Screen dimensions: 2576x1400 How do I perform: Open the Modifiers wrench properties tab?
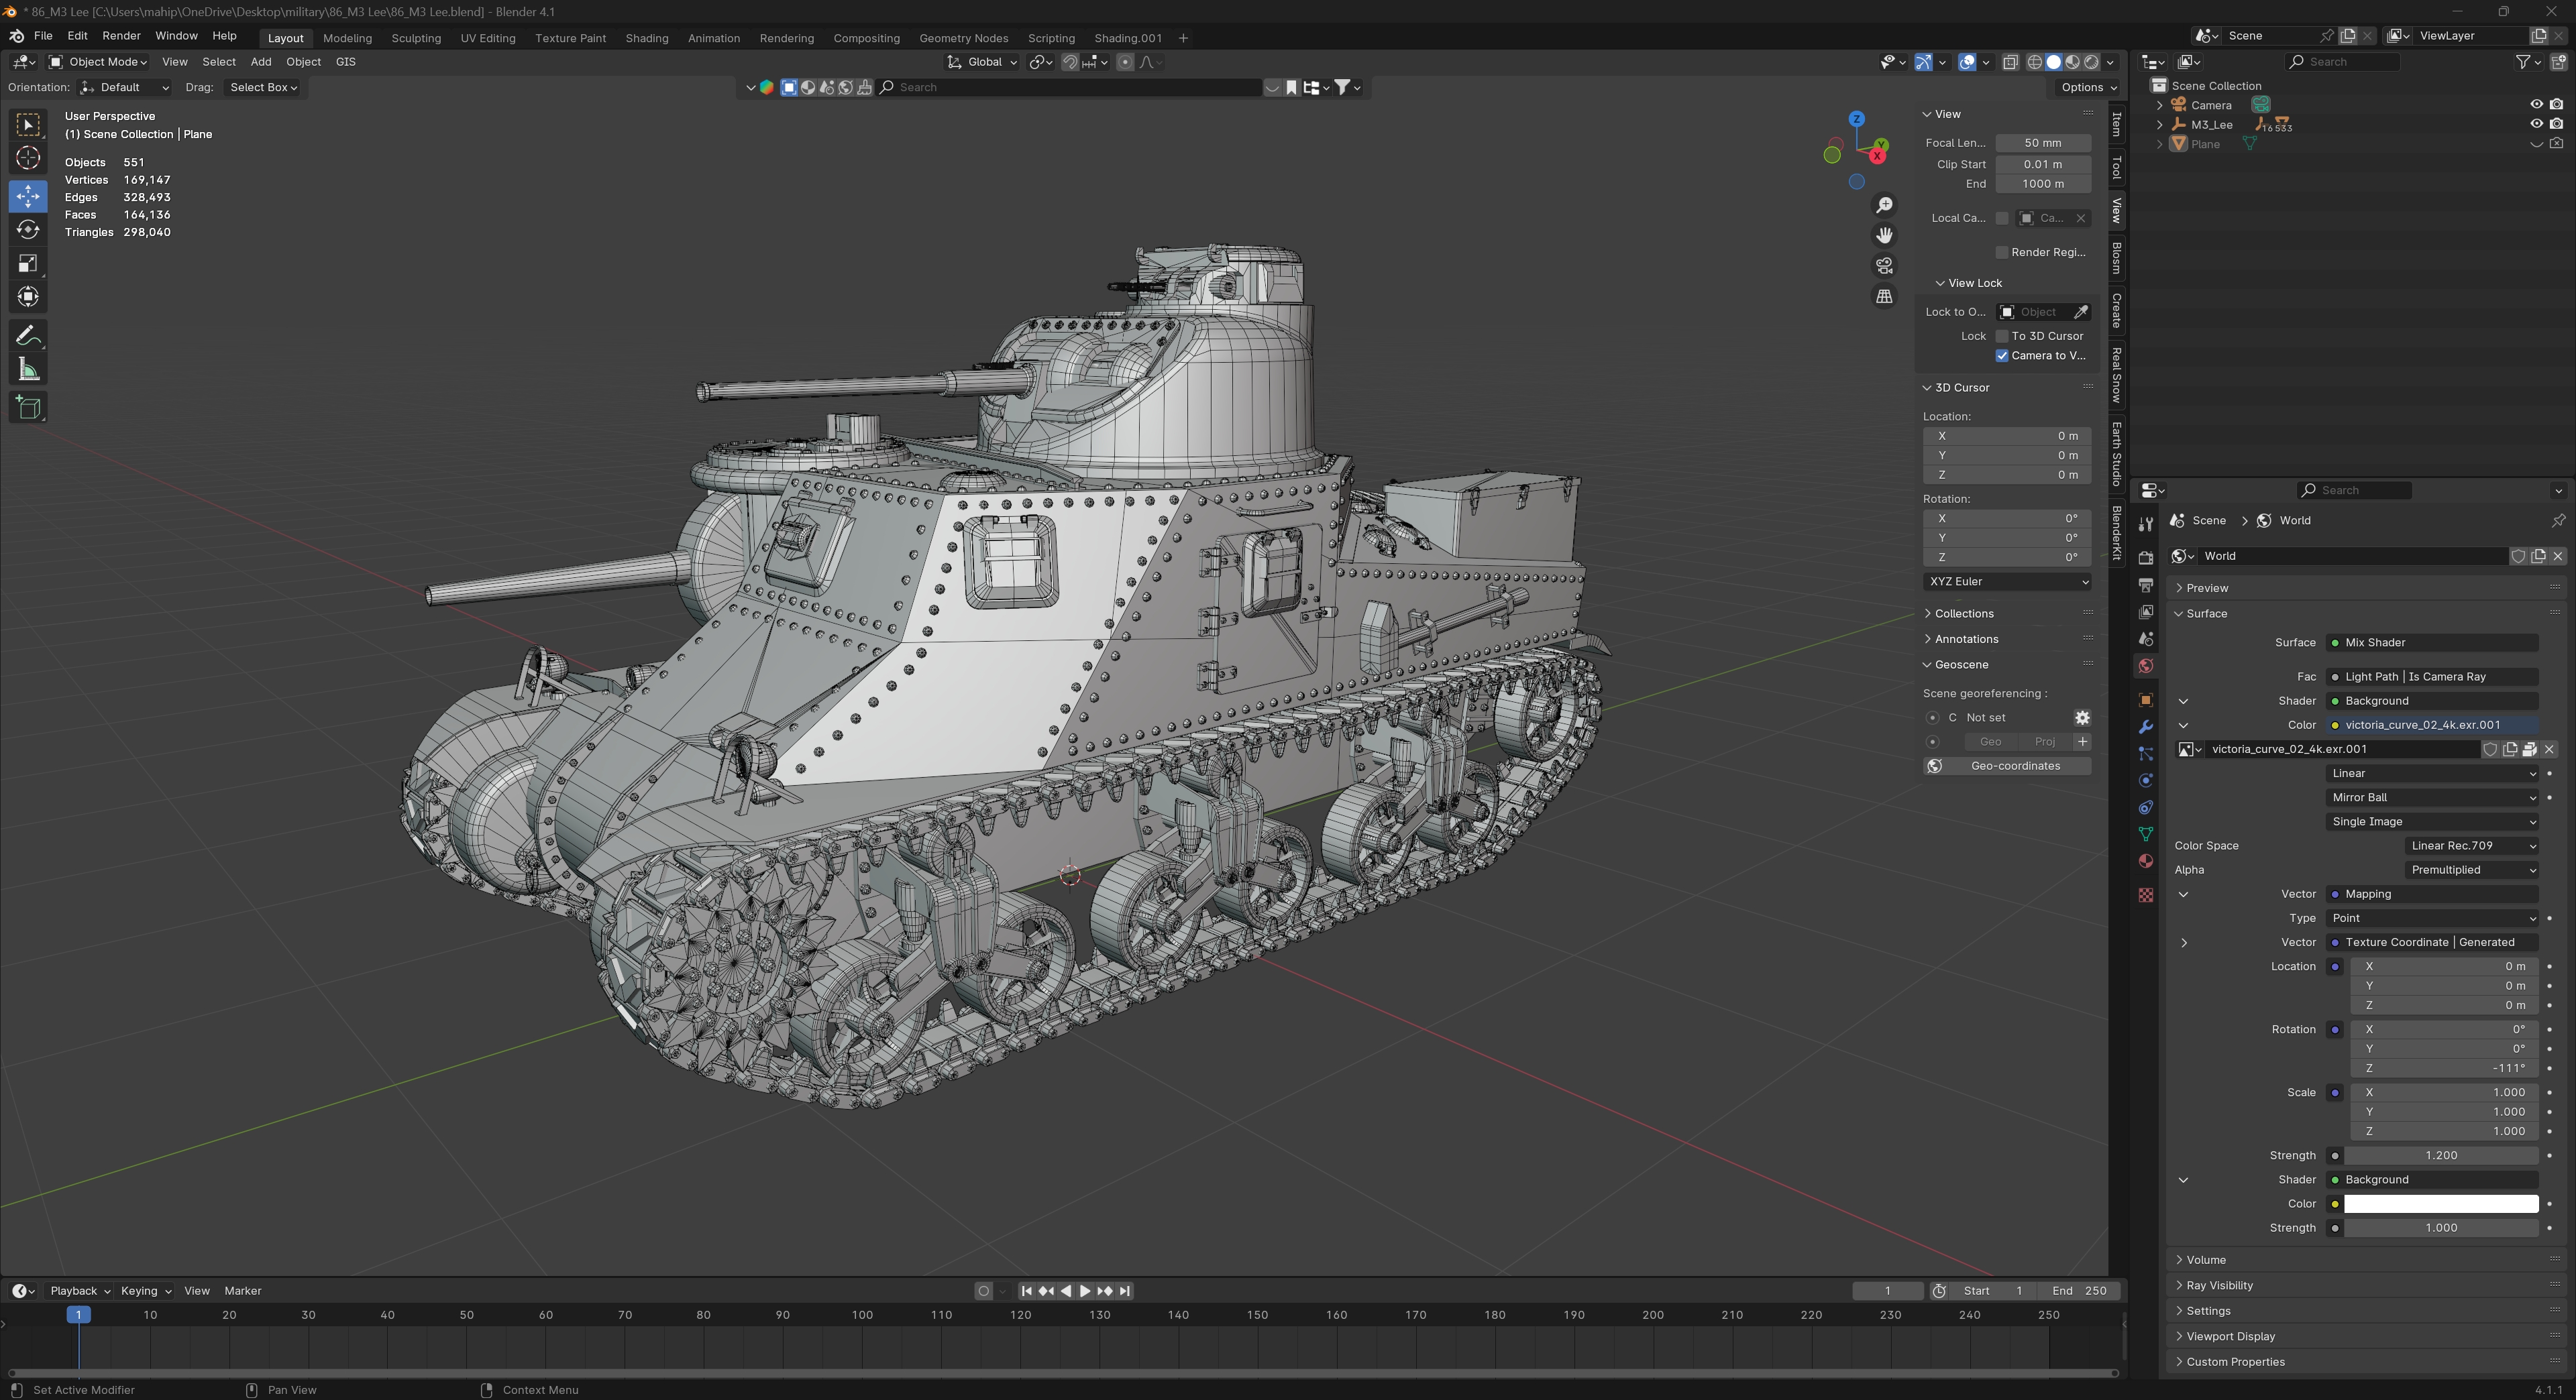[2145, 726]
